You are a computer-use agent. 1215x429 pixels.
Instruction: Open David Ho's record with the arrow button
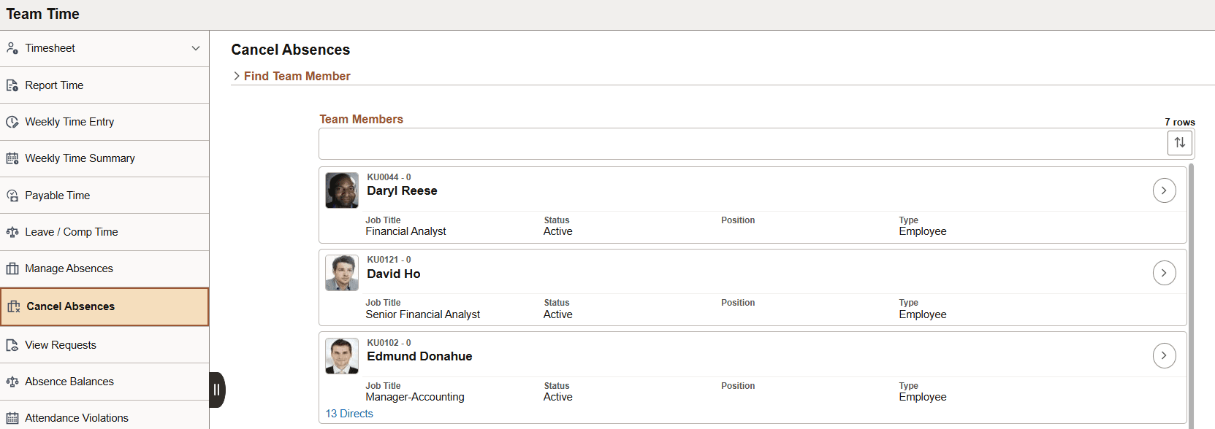click(1164, 272)
